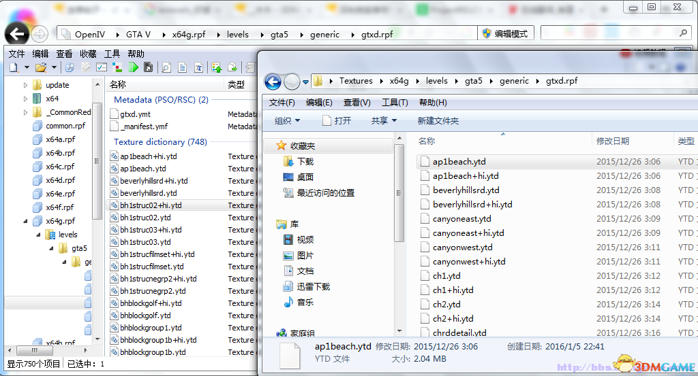The height and width of the screenshot is (376, 698).
Task: Click the New file icon in OpenIV toolbar
Action: coord(14,67)
